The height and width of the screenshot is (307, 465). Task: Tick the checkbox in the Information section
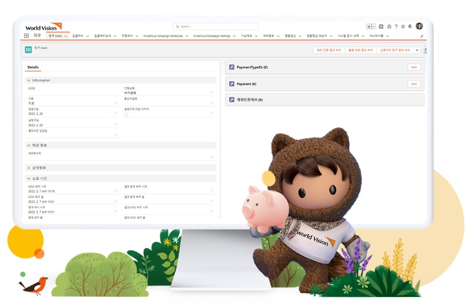point(126,115)
